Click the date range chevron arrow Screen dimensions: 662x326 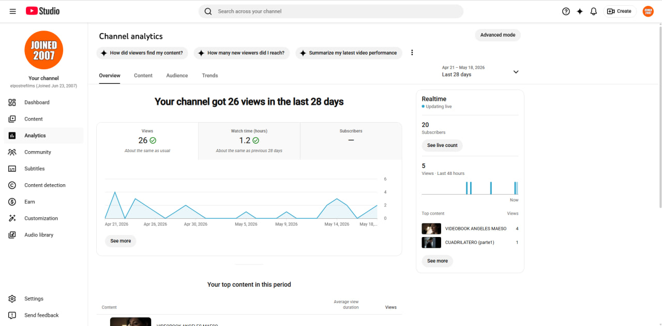coord(516,72)
